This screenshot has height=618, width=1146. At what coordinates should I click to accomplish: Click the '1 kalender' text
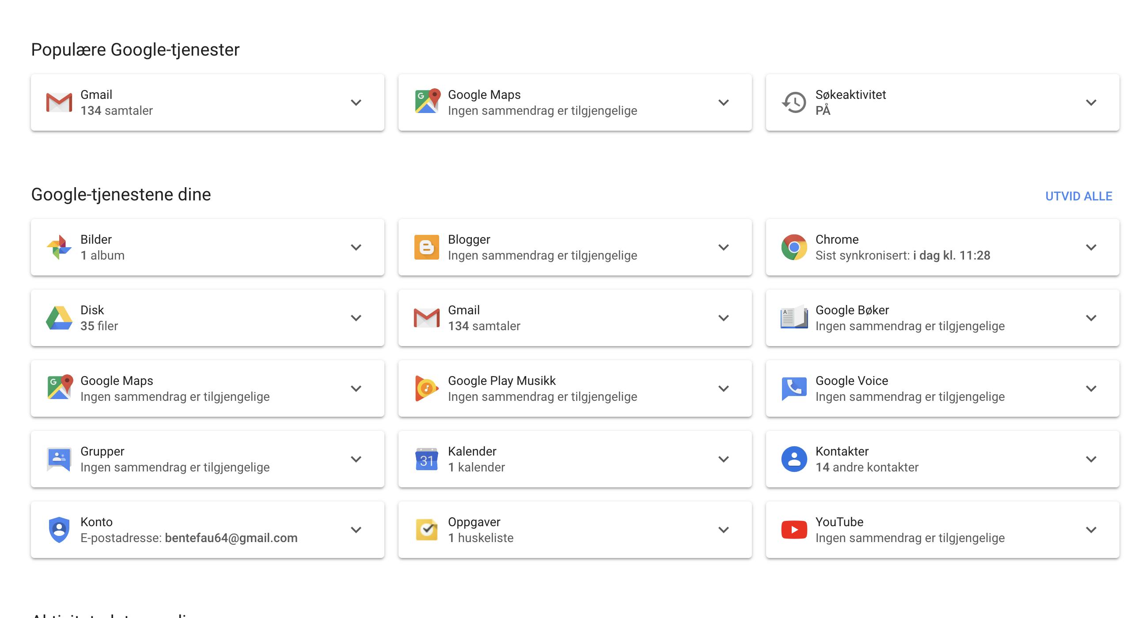[476, 467]
